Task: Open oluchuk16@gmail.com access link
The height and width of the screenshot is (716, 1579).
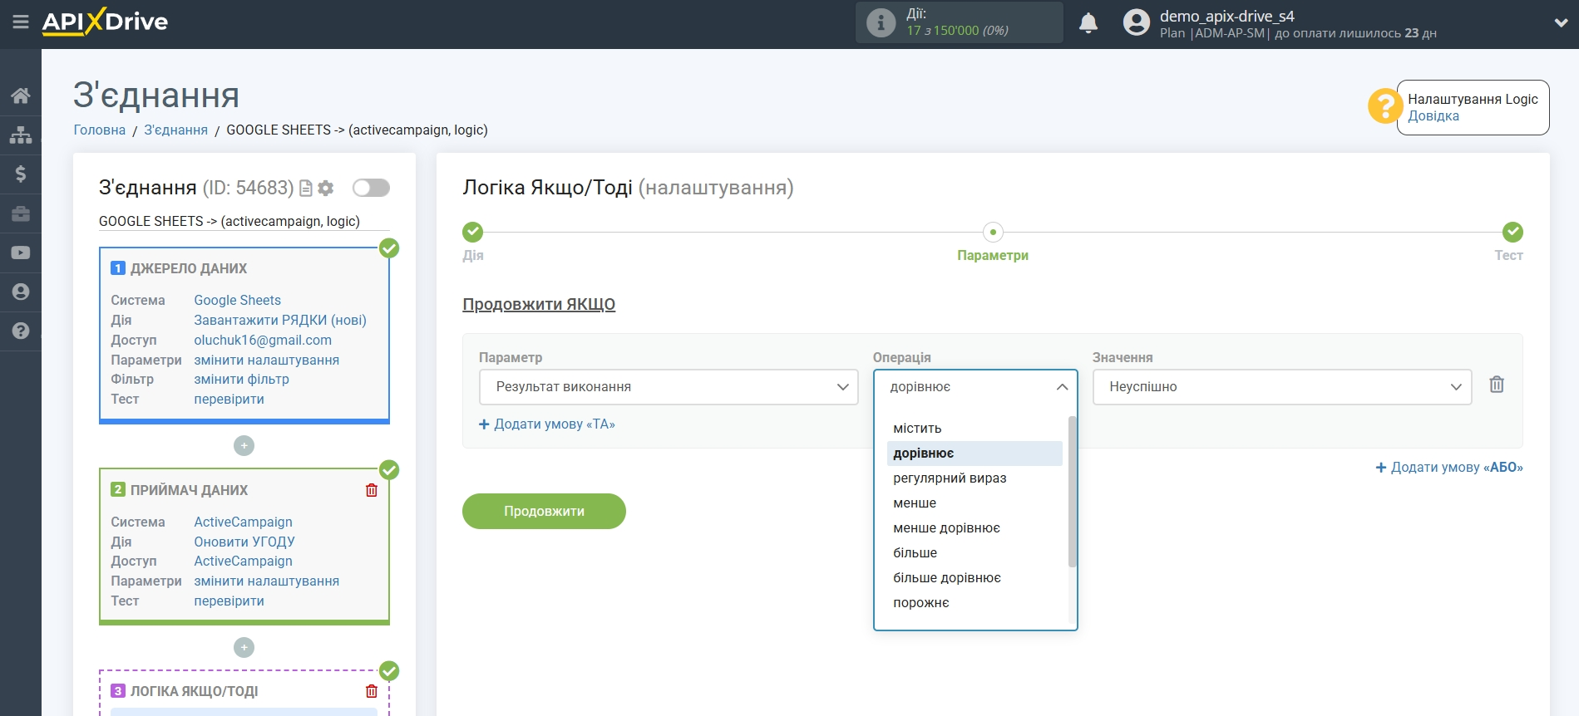Action: point(263,341)
